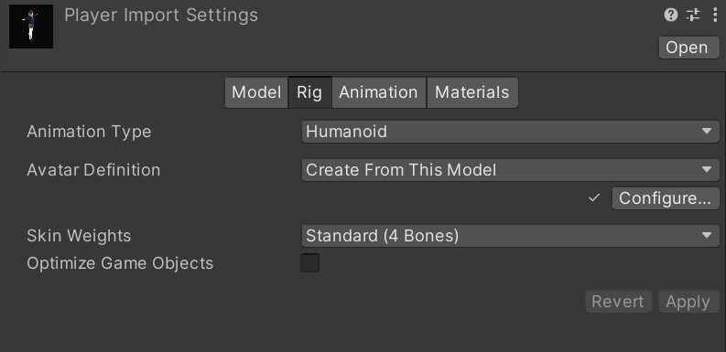Click the Revert button
The width and height of the screenshot is (726, 352).
tap(619, 302)
